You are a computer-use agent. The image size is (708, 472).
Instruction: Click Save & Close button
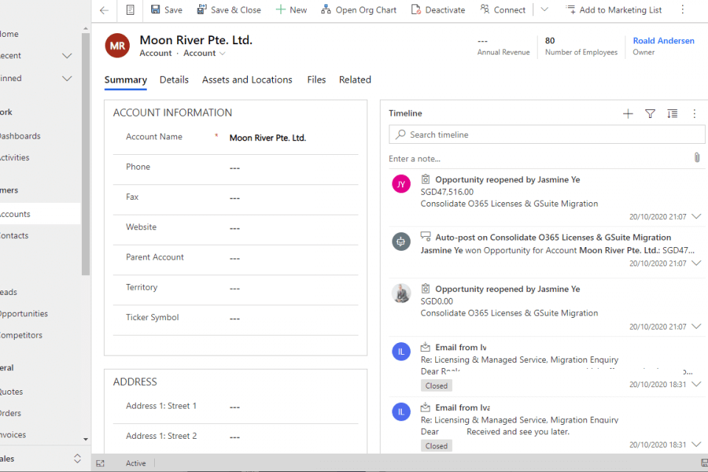click(229, 10)
